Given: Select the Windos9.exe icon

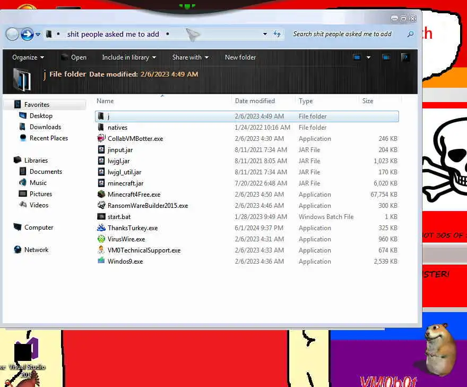Looking at the screenshot, I should click(x=101, y=262).
